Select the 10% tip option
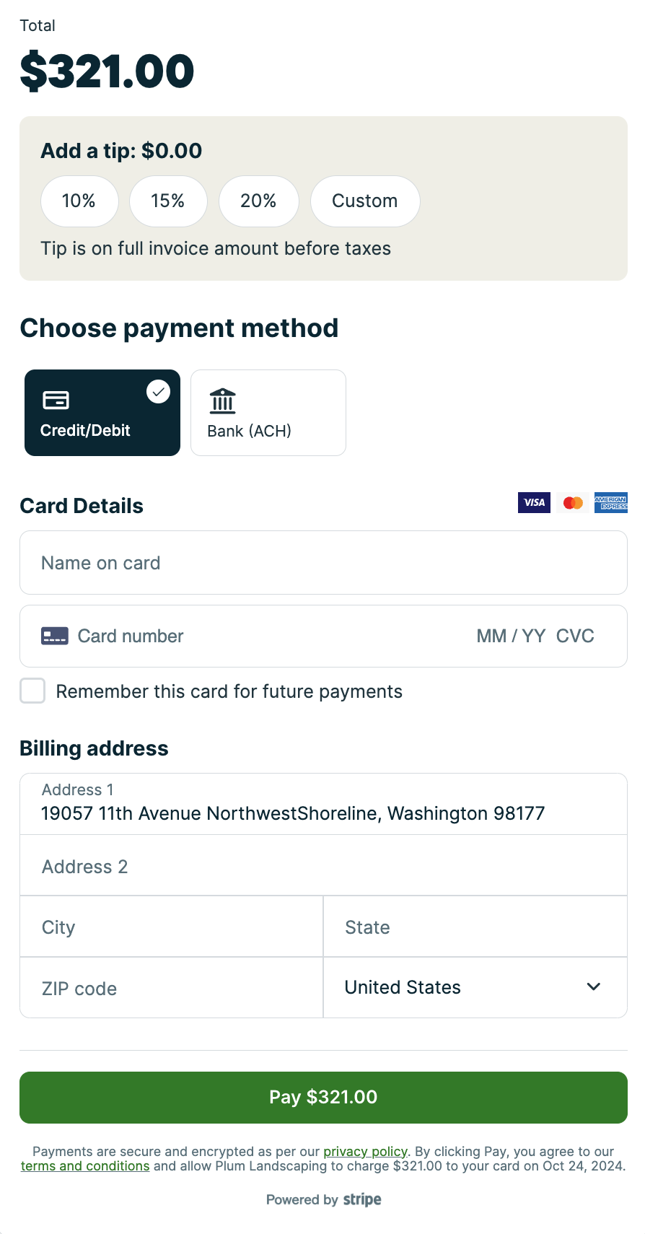Viewport: 645px width, 1234px height. [x=79, y=201]
